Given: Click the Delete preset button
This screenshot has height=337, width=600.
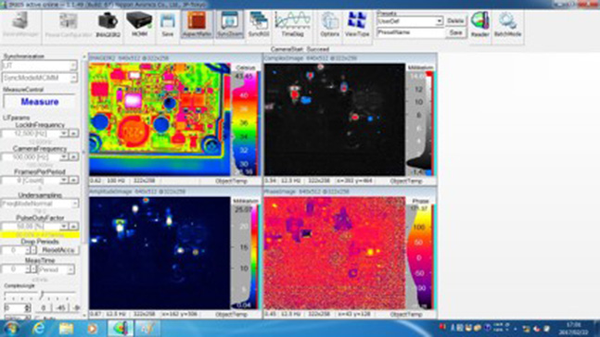Looking at the screenshot, I should tap(455, 21).
